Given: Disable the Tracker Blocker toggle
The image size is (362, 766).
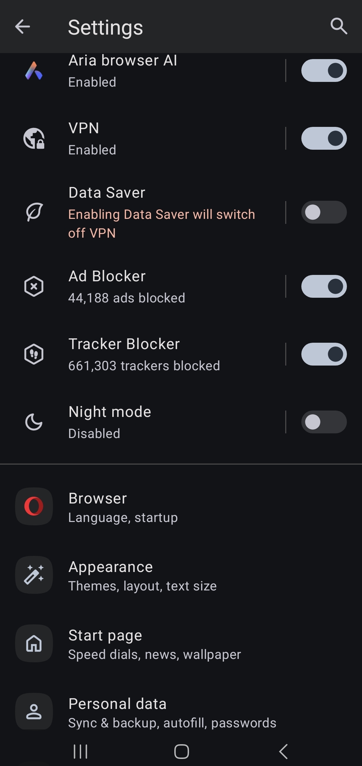Looking at the screenshot, I should click(x=324, y=354).
